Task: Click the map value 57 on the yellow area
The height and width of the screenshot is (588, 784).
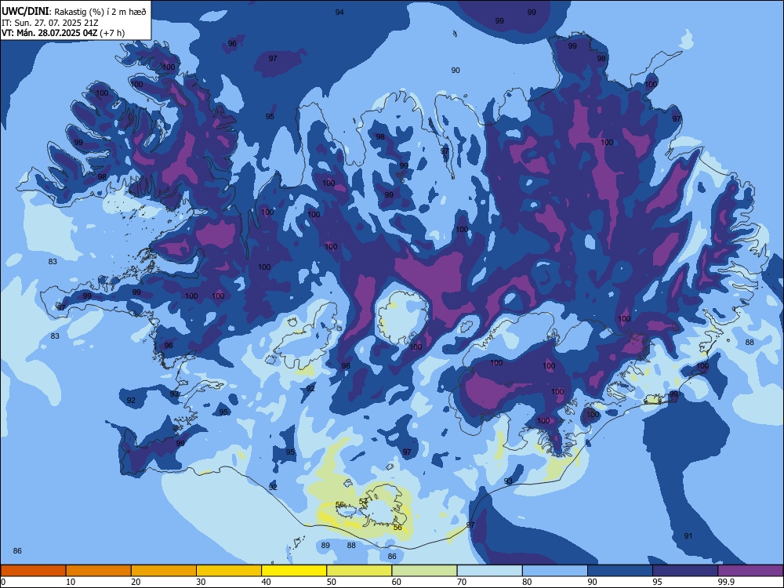Action: [x=364, y=501]
